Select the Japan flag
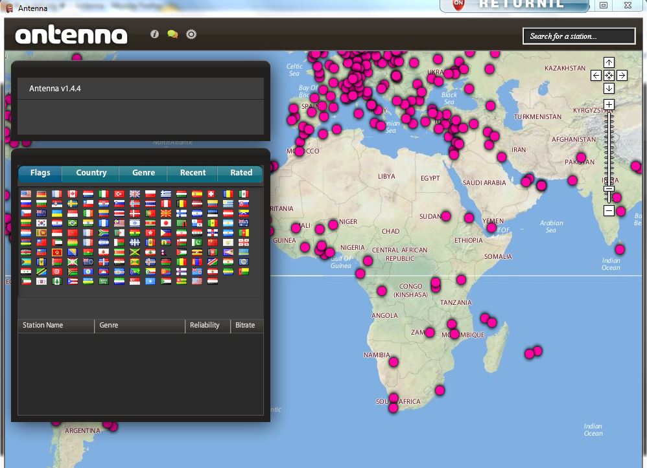Image resolution: width=647 pixels, height=468 pixels. point(166,223)
